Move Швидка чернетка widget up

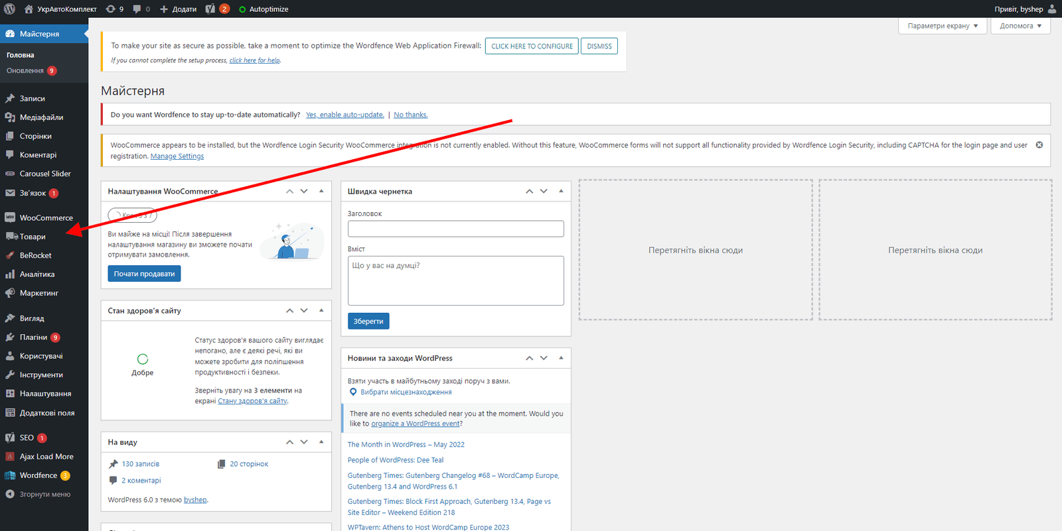pyautogui.click(x=529, y=191)
